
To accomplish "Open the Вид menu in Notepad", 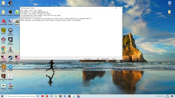I will (x=35, y=10).
